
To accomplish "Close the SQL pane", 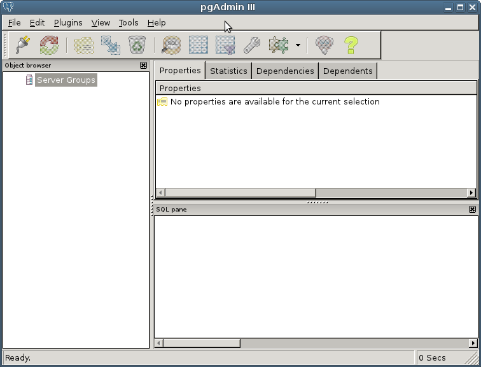I will (472, 209).
